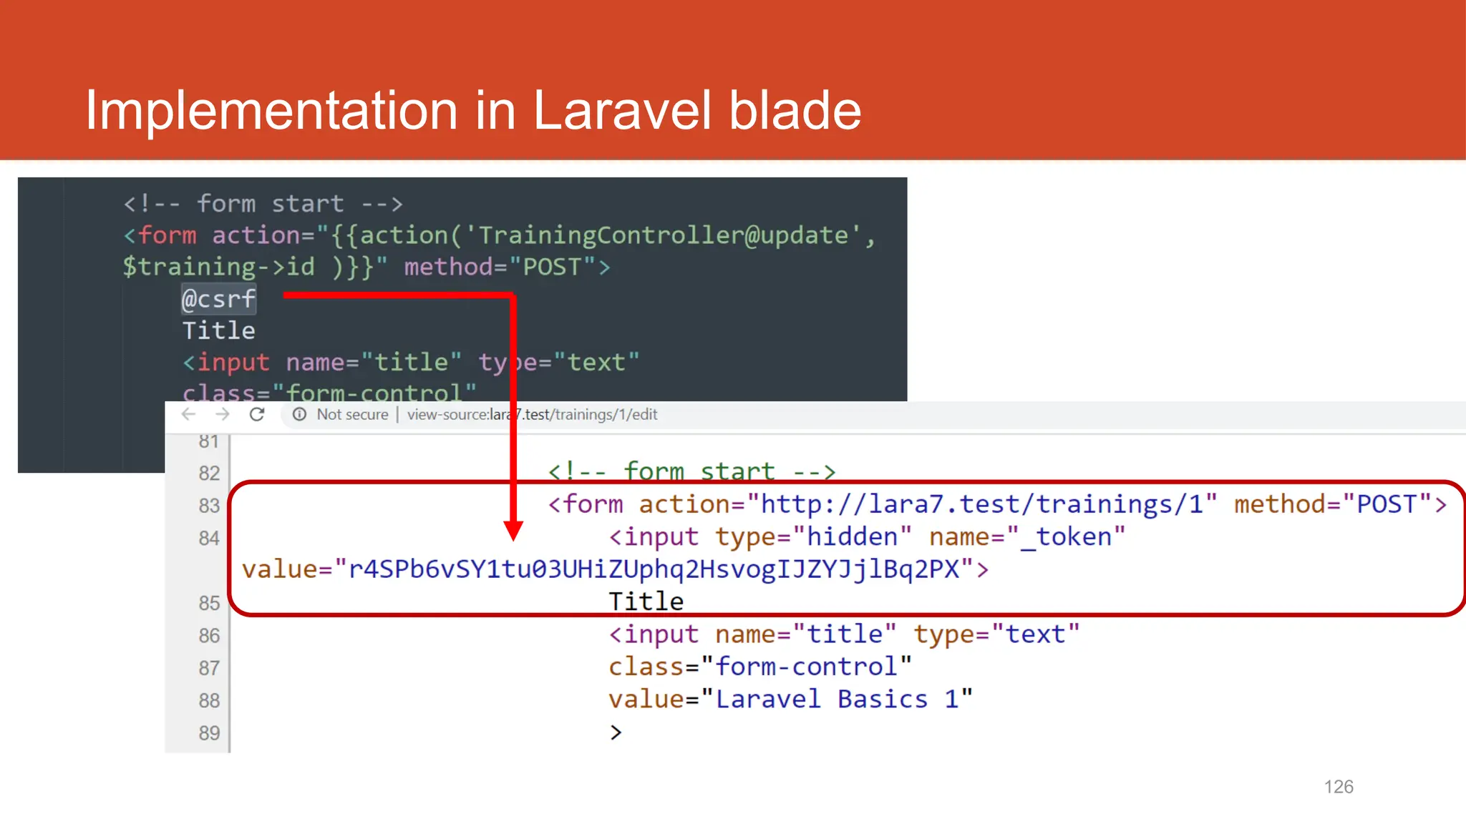Image resolution: width=1466 pixels, height=824 pixels.
Task: Click line number 81 in source view
Action: click(x=209, y=441)
